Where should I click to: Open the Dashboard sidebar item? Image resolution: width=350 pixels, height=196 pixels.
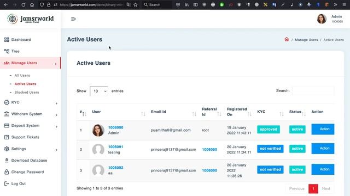tap(21, 40)
